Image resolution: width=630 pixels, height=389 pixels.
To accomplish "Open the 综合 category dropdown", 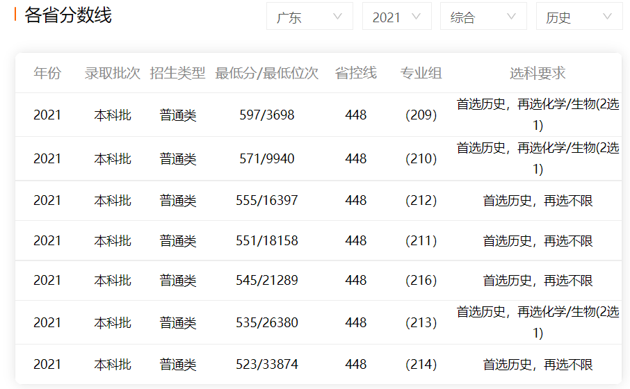I will point(483,17).
